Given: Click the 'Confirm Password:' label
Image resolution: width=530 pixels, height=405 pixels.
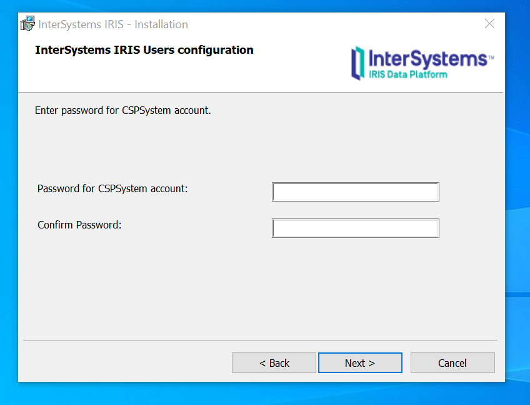Looking at the screenshot, I should coord(79,225).
